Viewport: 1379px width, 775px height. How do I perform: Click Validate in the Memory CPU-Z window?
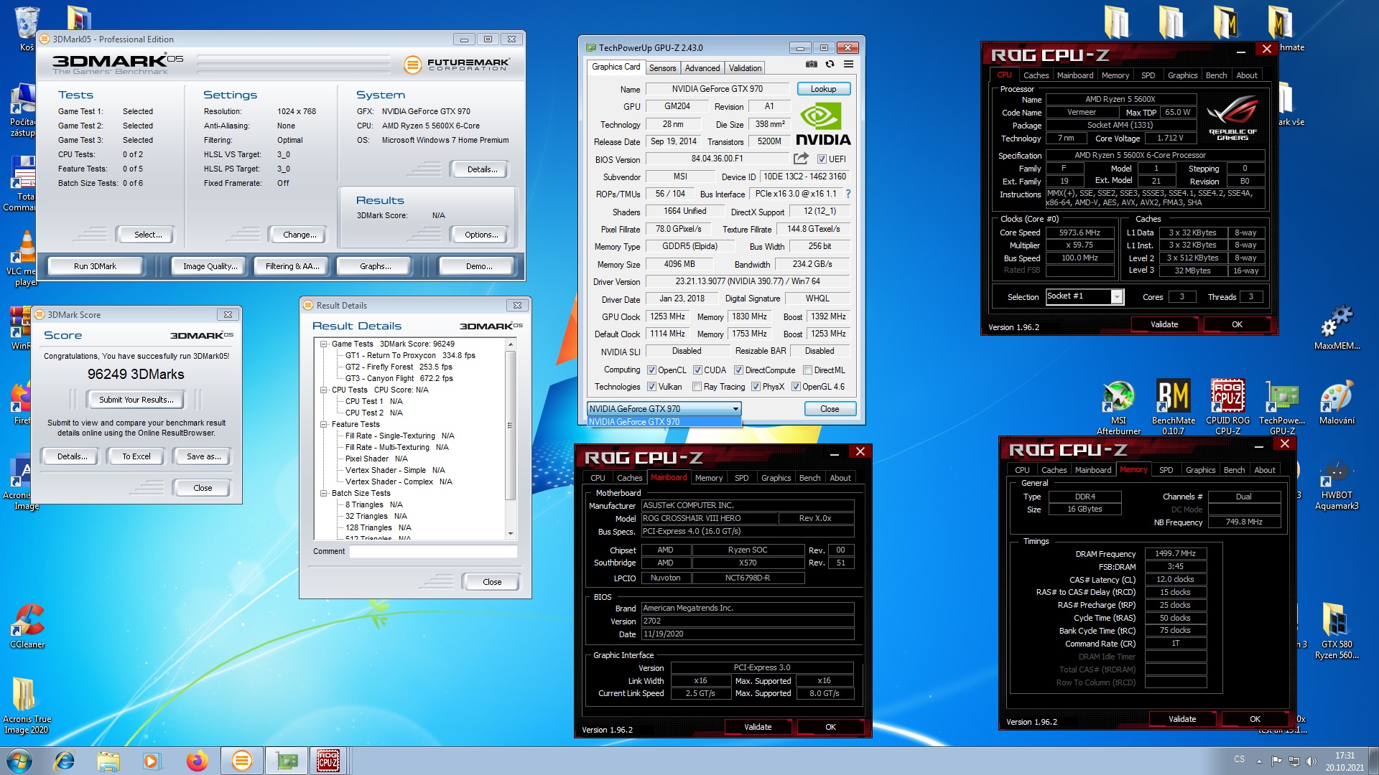1182,719
